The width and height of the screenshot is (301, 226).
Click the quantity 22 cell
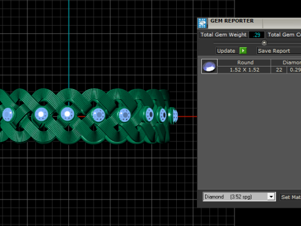coord(279,70)
